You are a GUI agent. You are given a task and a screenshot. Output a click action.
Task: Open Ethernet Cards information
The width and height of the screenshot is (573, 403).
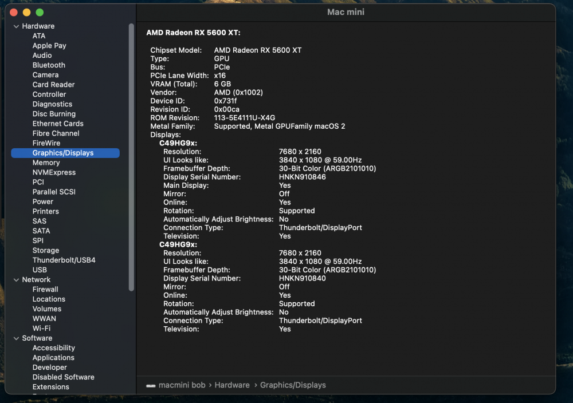coord(58,124)
